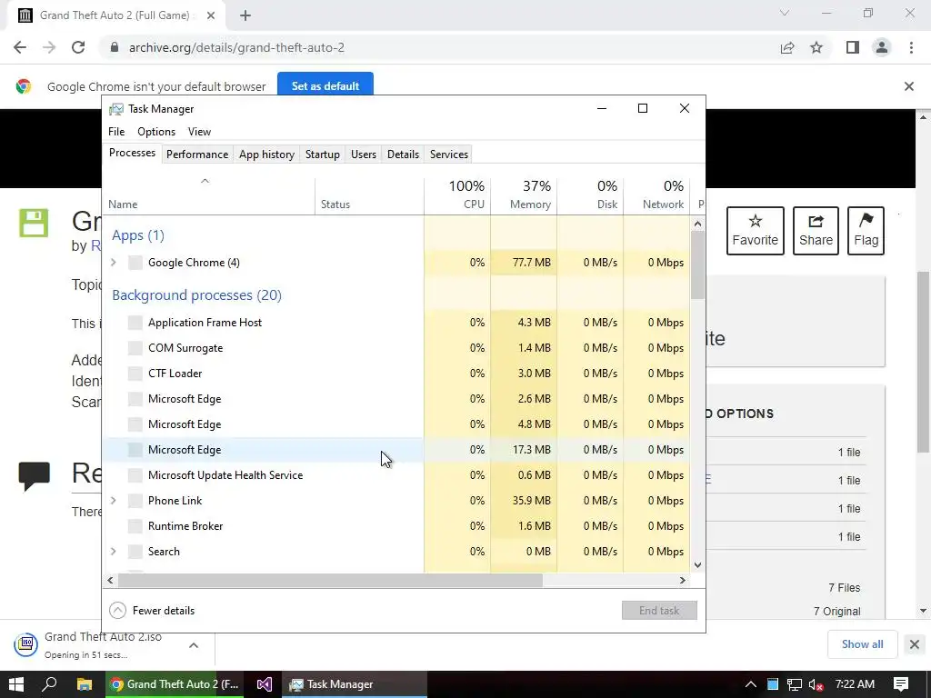This screenshot has height=698, width=931.
Task: Sort processes by CPU column
Action: 458,194
